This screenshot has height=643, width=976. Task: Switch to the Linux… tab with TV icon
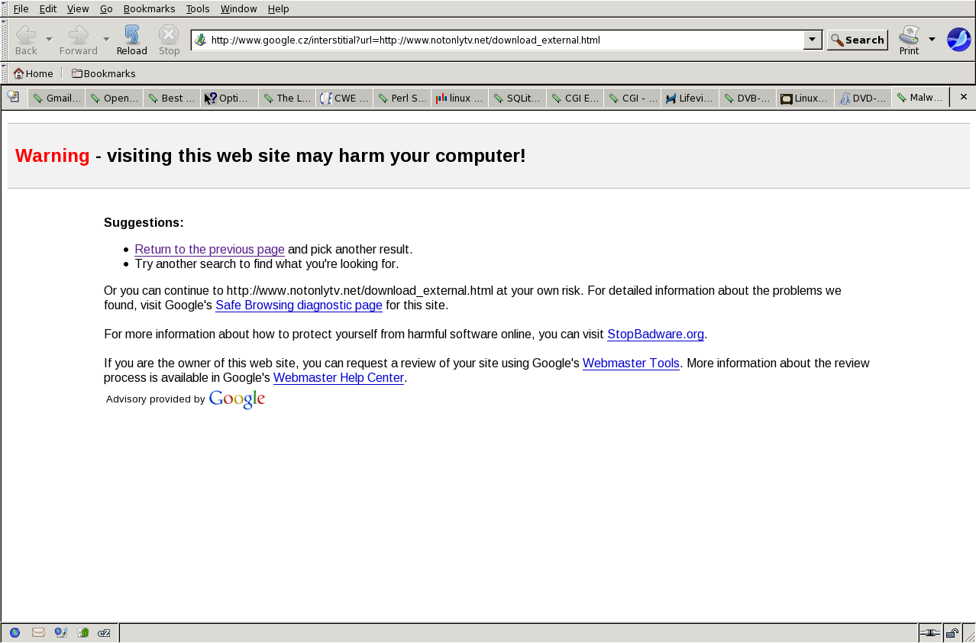pyautogui.click(x=806, y=98)
